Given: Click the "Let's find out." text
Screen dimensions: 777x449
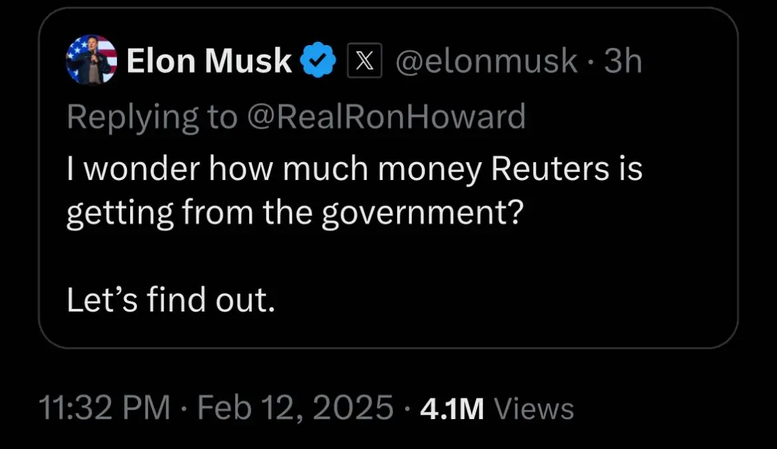Looking at the screenshot, I should point(171,300).
